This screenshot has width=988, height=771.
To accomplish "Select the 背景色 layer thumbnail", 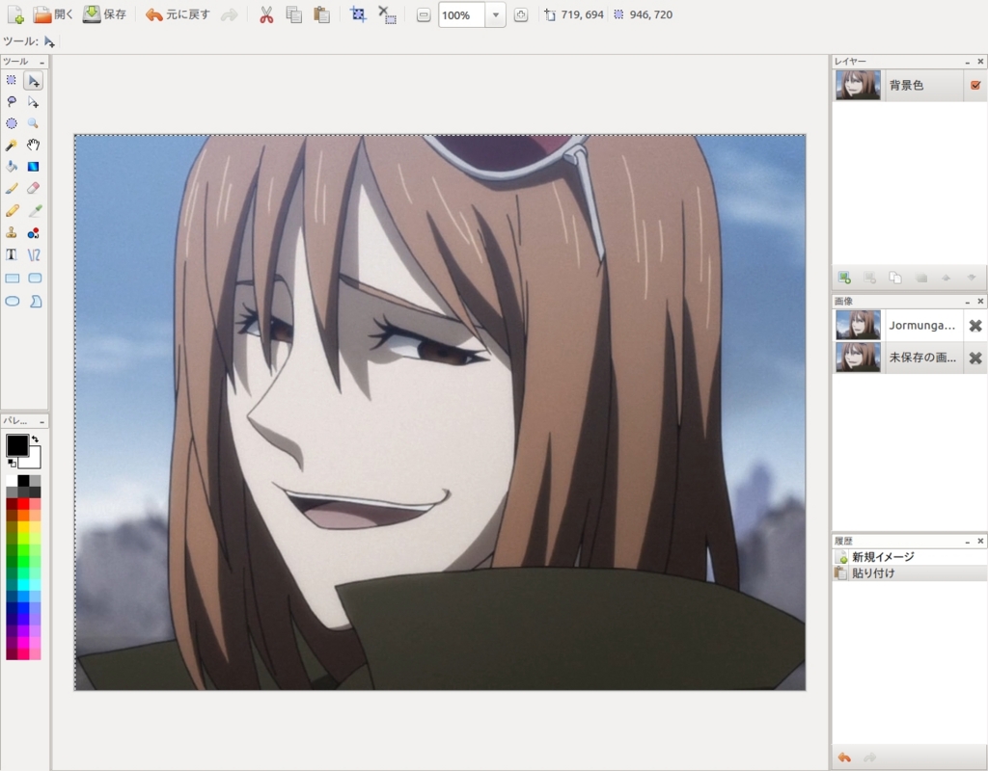I will click(858, 85).
